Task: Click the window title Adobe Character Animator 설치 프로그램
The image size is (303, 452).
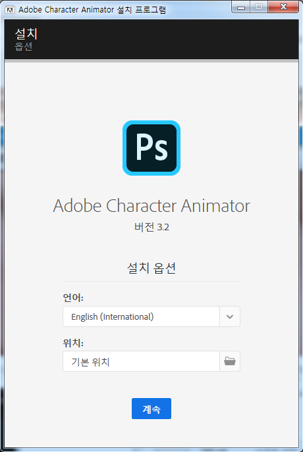Action: coord(92,9)
